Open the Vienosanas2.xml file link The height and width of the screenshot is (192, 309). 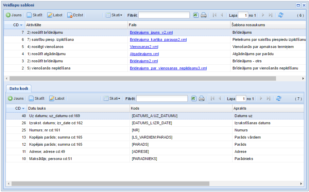pyautogui.click(x=144, y=47)
